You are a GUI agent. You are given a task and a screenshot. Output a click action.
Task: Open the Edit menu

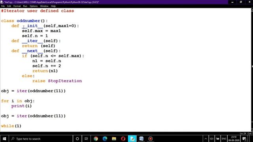(9, 6)
